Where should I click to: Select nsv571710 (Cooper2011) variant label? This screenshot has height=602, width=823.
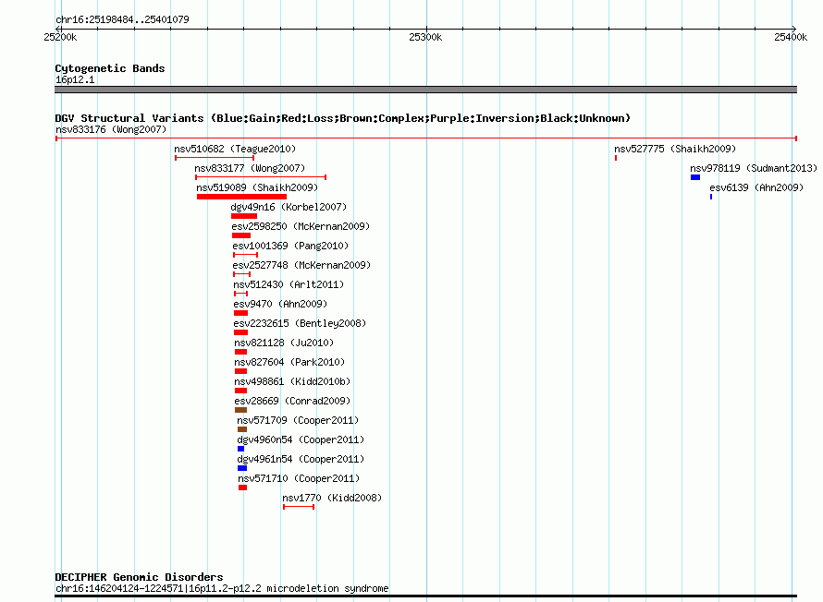(x=299, y=478)
